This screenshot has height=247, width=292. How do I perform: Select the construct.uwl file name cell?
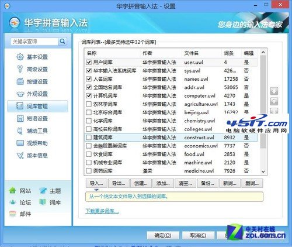(x=199, y=138)
